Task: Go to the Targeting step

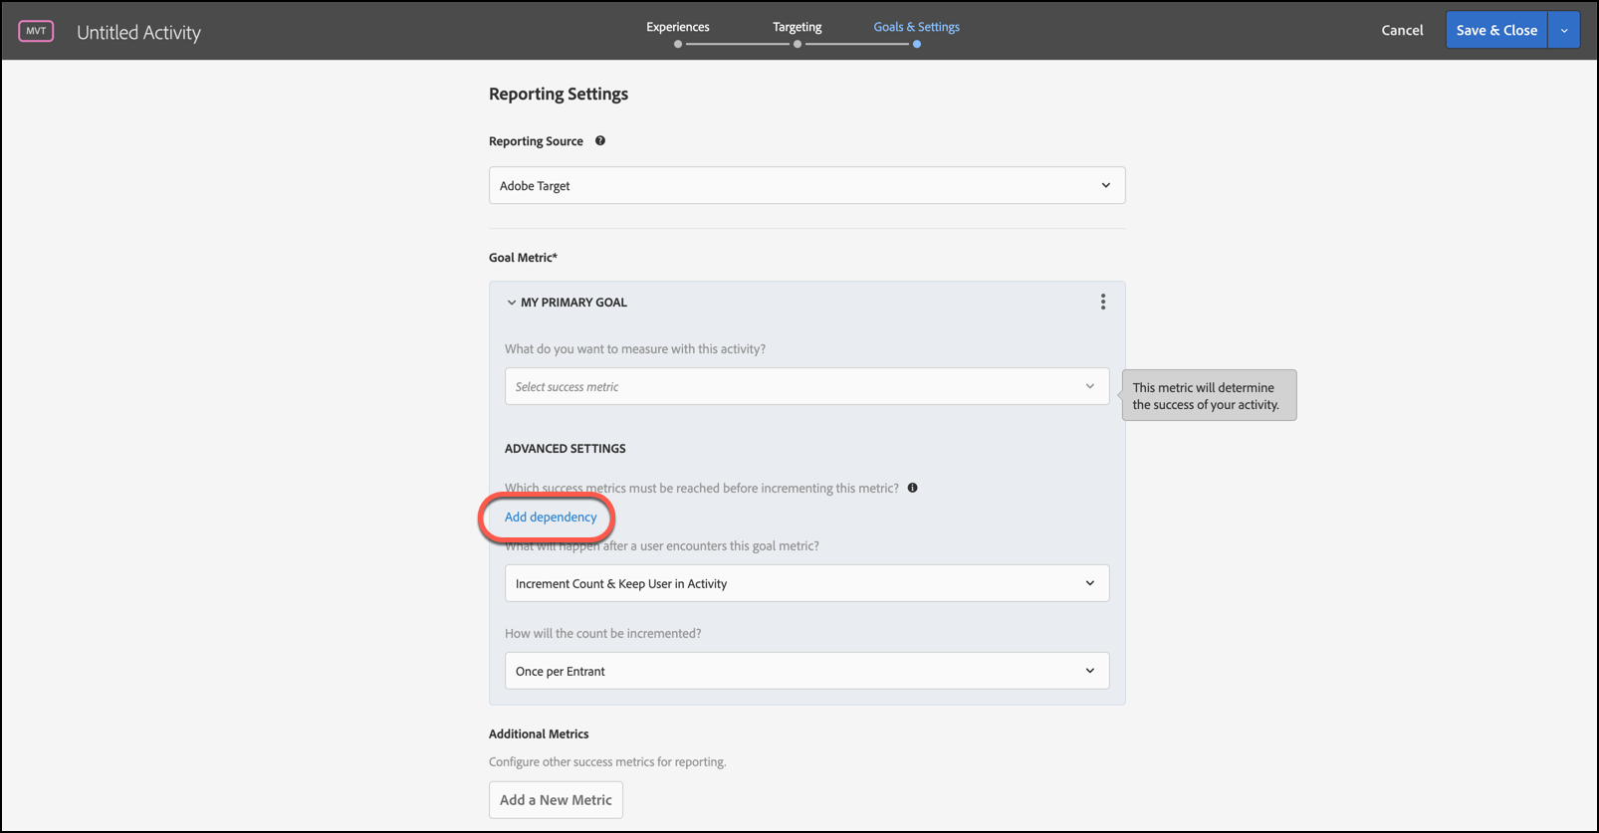Action: pos(797,27)
